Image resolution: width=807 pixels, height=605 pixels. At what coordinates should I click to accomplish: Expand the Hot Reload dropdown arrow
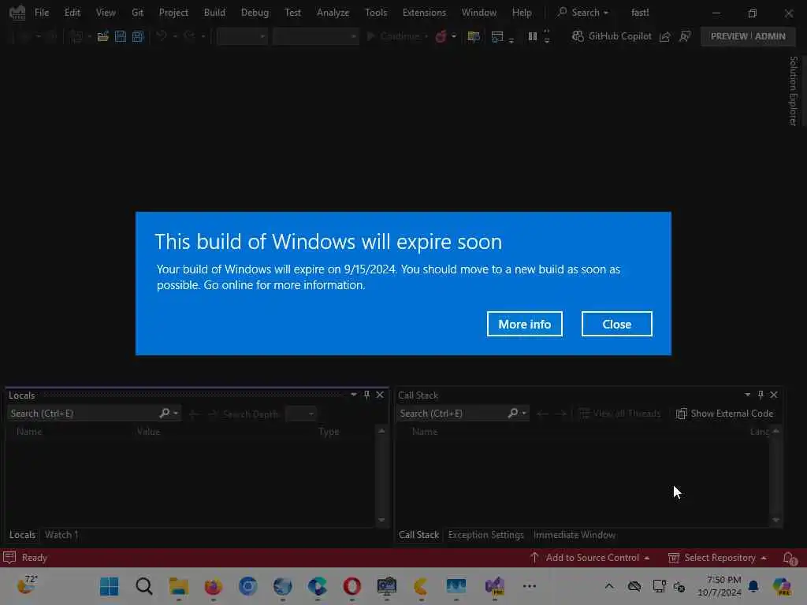coord(453,36)
